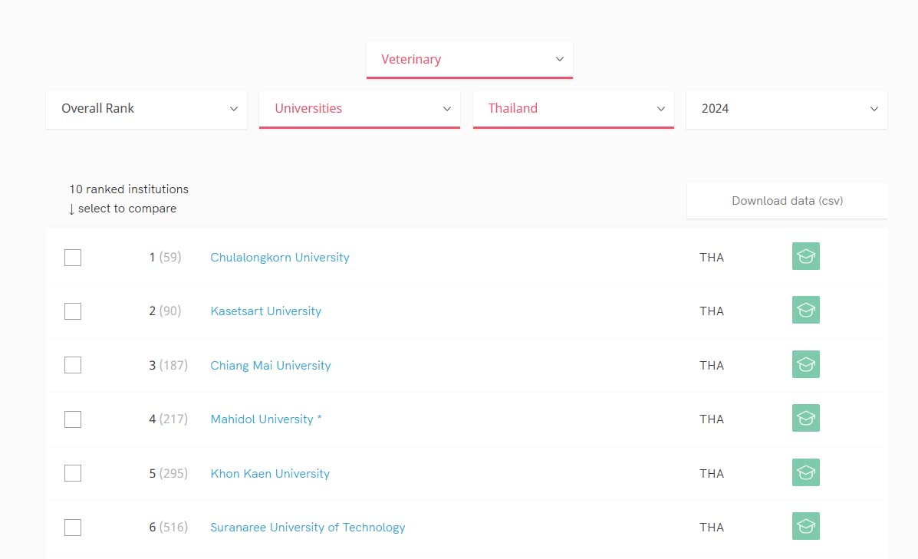Select the Chiang Mai University checkbox
Image resolution: width=918 pixels, height=559 pixels.
[73, 365]
